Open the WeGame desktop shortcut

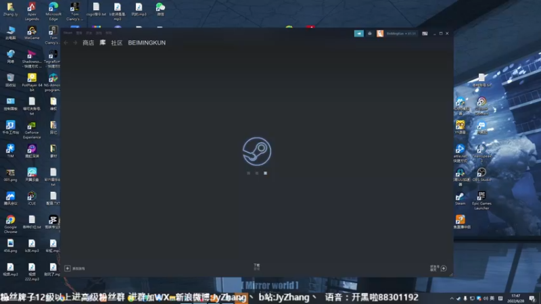click(x=32, y=32)
